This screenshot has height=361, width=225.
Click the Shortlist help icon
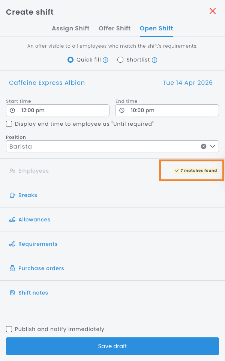154,60
